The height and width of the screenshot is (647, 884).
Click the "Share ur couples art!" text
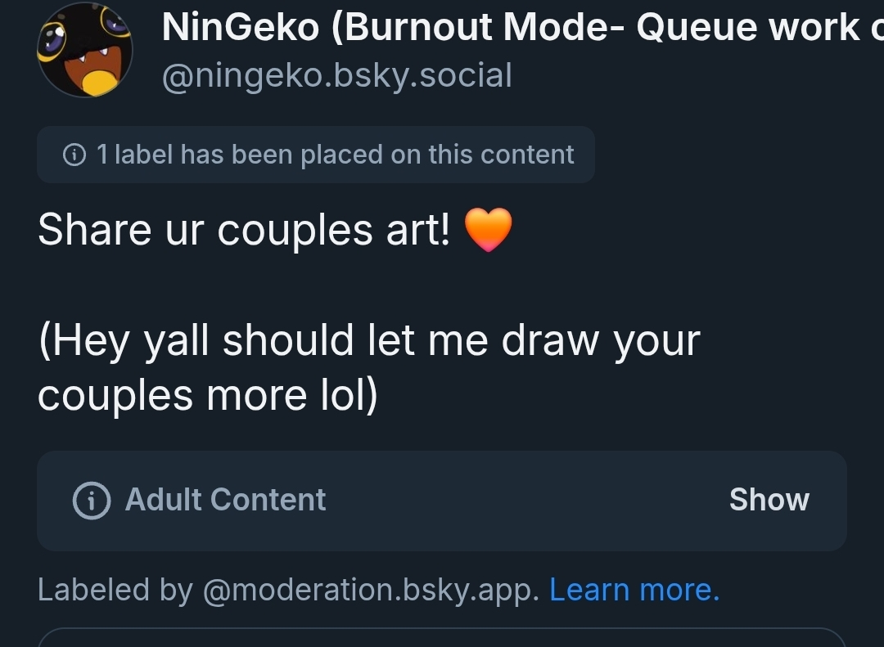click(244, 230)
